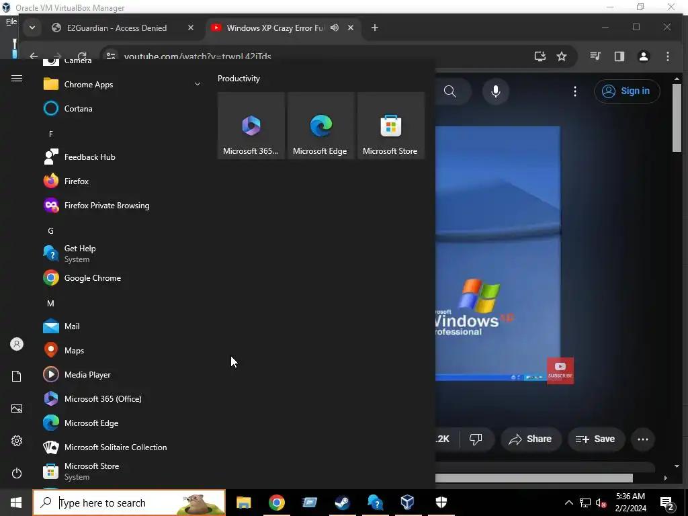Open VirtualBox from the taskbar
This screenshot has width=688, height=516.
(x=408, y=503)
